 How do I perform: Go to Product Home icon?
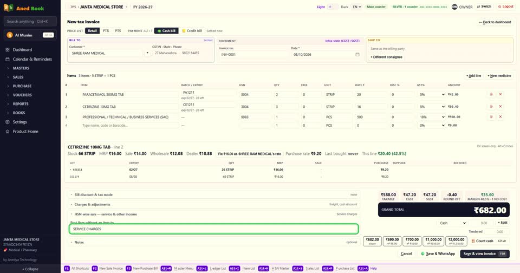click(x=7, y=132)
